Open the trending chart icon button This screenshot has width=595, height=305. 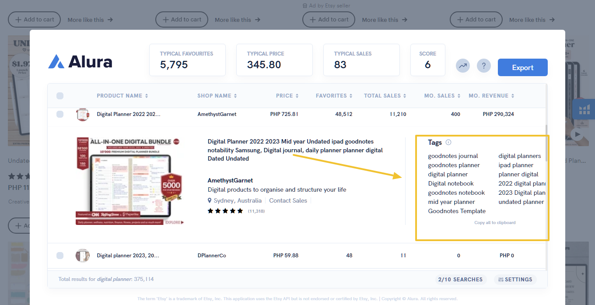click(x=463, y=66)
